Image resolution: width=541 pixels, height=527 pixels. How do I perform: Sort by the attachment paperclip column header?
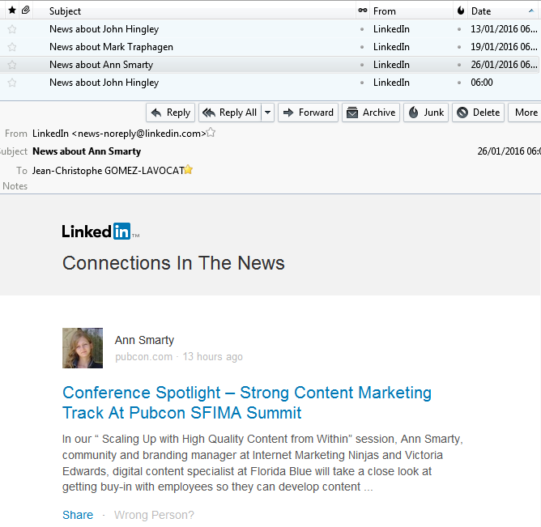(26, 11)
